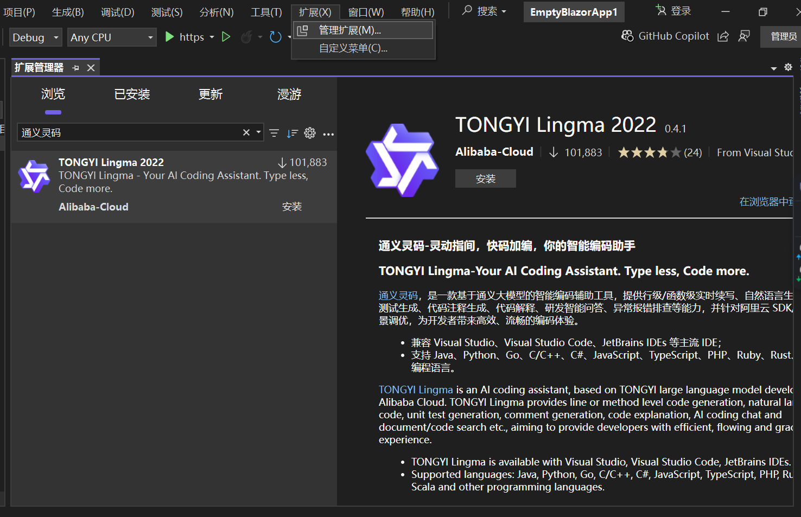Click 登录 sign-in account icon

pyautogui.click(x=660, y=10)
